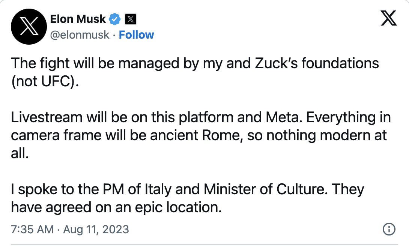
Task: Click the word "Meta" in the tweet
Action: [x=282, y=117]
